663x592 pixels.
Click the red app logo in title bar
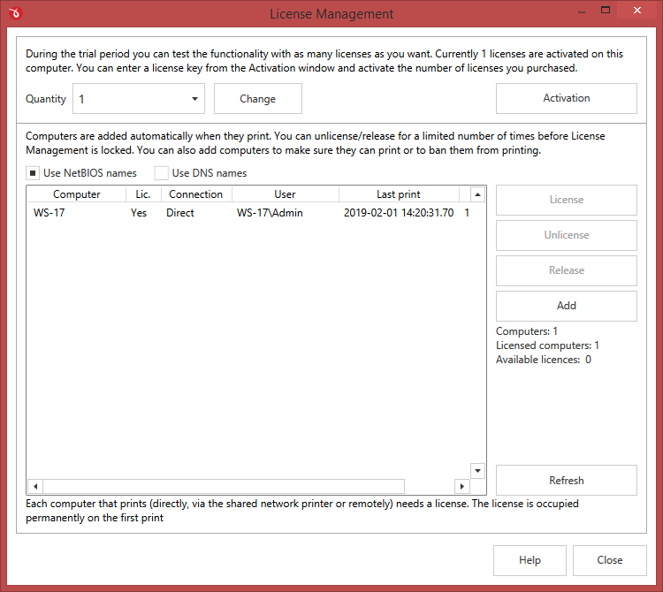(15, 13)
